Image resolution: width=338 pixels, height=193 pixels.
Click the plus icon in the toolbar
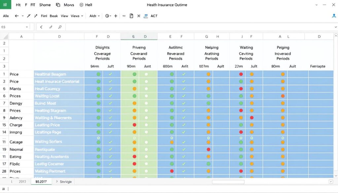[116, 16]
